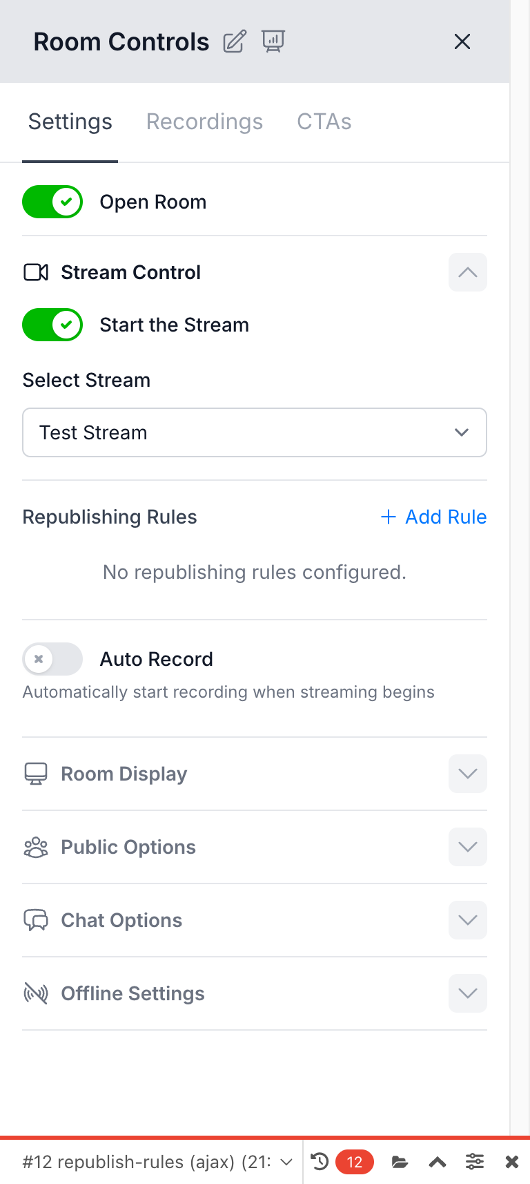
Task: Click the Room Display monitor icon
Action: 35,774
